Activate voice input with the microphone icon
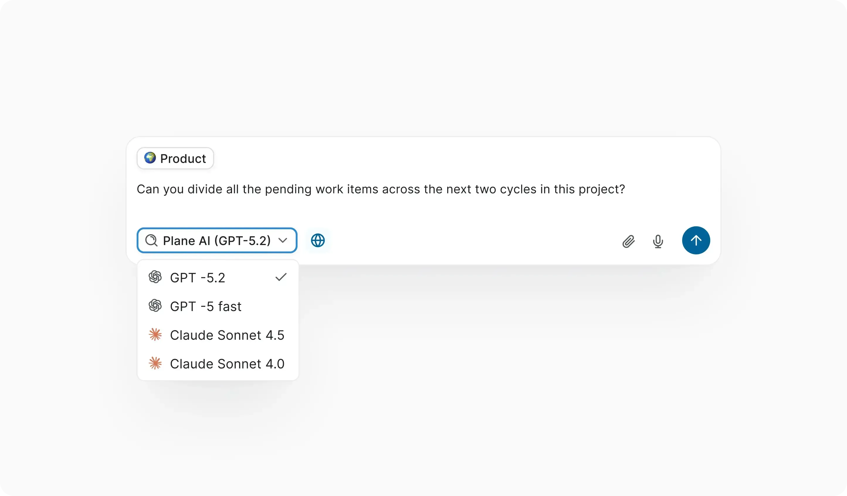 tap(658, 241)
